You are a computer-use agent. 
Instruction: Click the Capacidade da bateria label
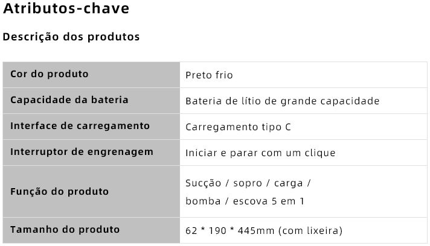click(69, 100)
